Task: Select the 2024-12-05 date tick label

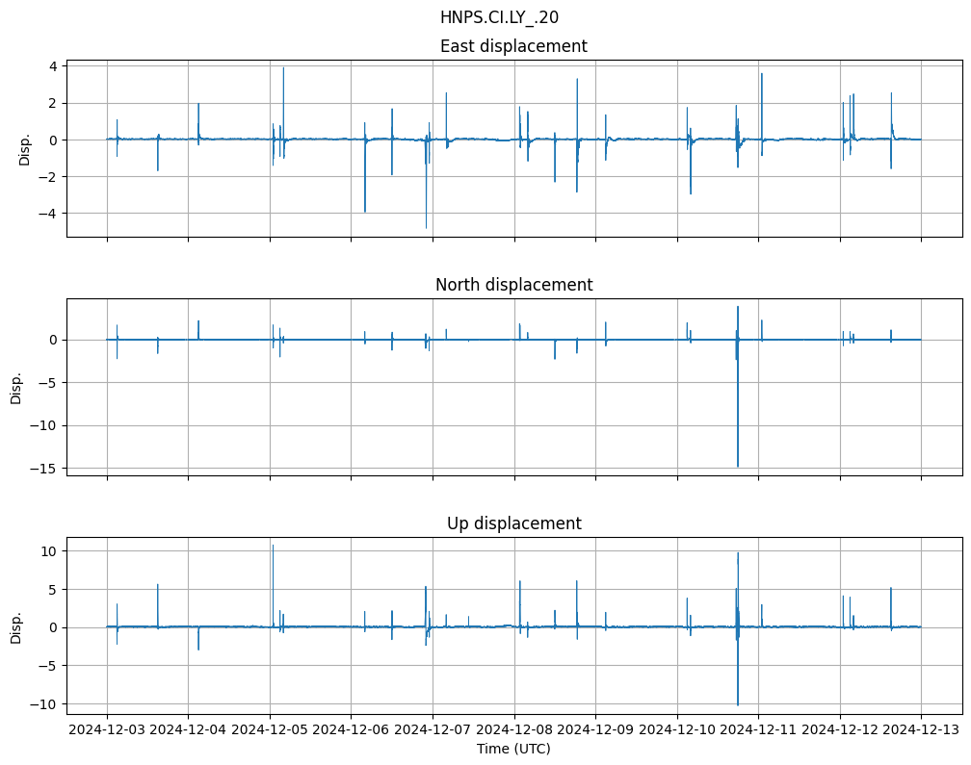Action: point(270,729)
